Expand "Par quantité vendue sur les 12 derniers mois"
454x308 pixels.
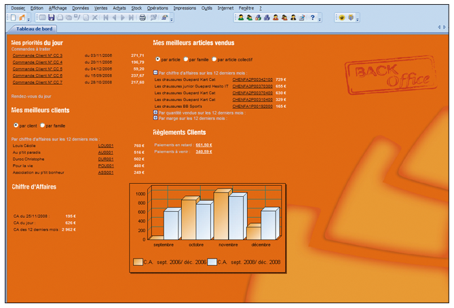pos(155,113)
